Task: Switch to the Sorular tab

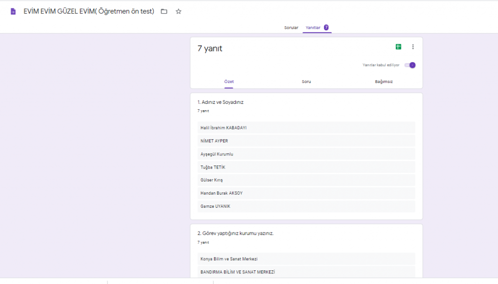Action: tap(291, 28)
